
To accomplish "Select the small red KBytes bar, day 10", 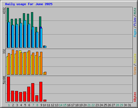I will [45, 100].
